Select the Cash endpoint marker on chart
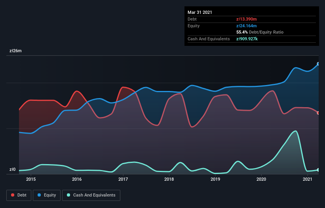The width and height of the screenshot is (325, 208). coord(318,170)
